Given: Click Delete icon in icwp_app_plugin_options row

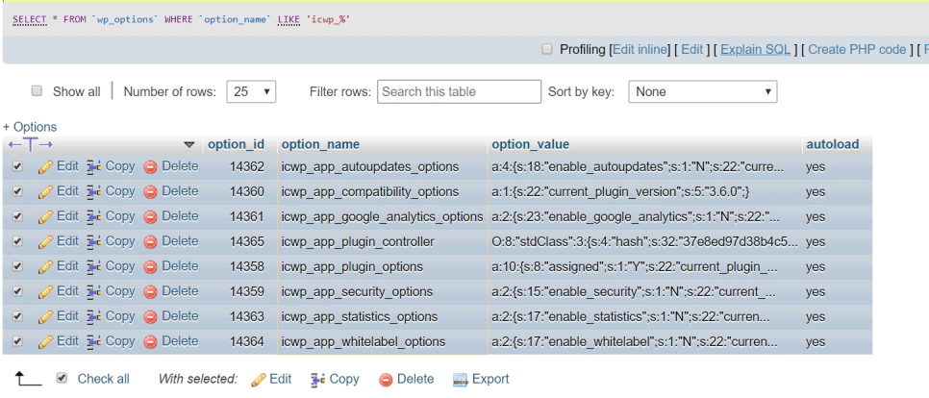Looking at the screenshot, I should (150, 267).
